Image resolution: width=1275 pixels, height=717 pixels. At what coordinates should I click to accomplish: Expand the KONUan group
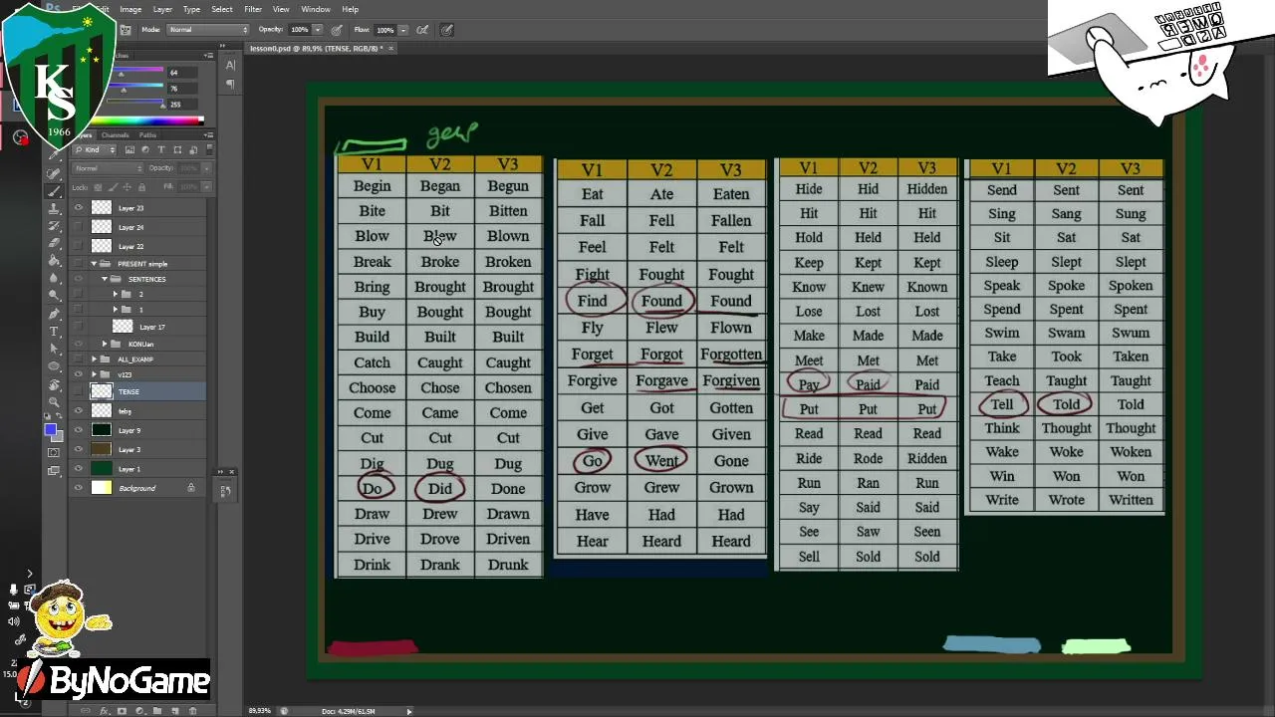coord(104,344)
